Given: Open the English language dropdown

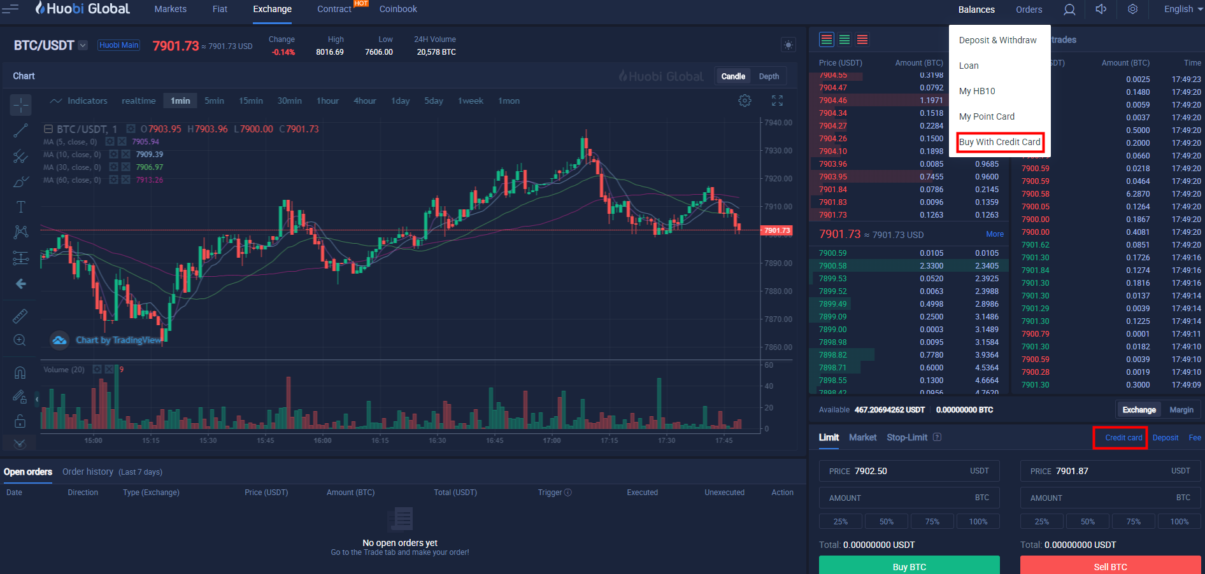Looking at the screenshot, I should pos(1184,9).
